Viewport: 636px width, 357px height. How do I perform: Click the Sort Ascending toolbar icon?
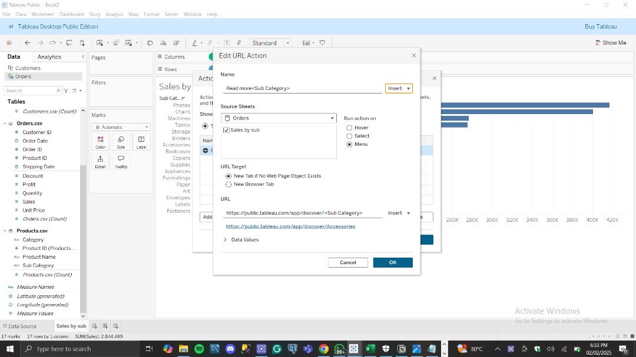click(163, 42)
